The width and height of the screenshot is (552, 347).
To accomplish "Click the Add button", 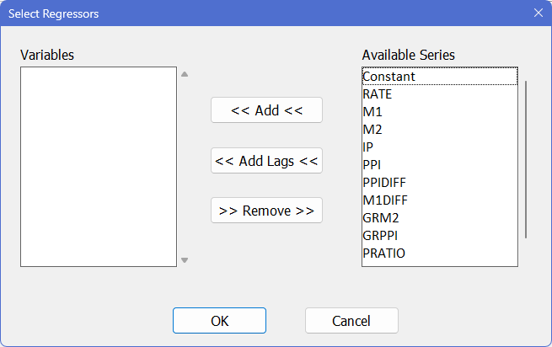I will pyautogui.click(x=266, y=110).
